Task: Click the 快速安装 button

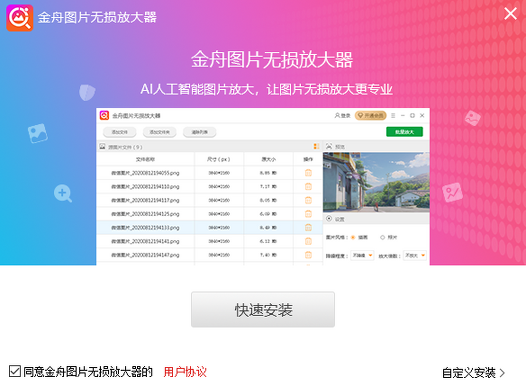Action: coord(263,310)
